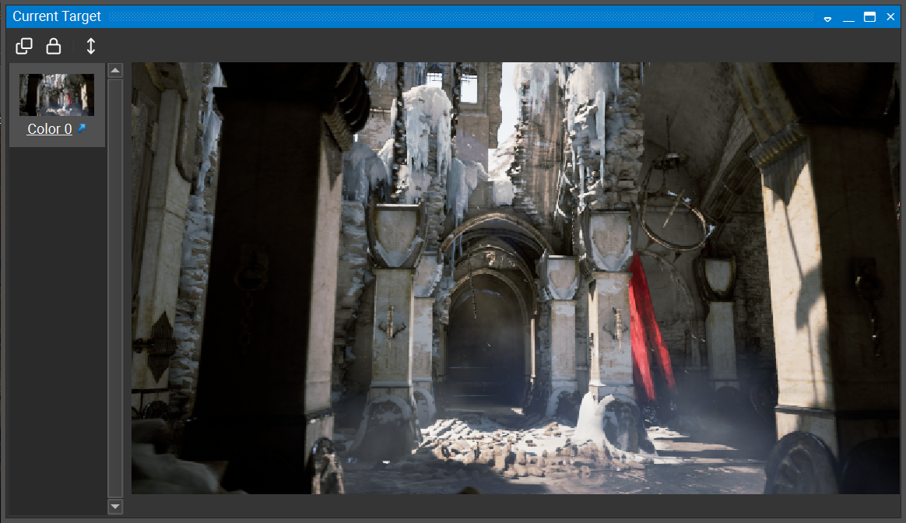906x523 pixels.
Task: Follow the underlined Color 0 text
Action: pos(51,128)
